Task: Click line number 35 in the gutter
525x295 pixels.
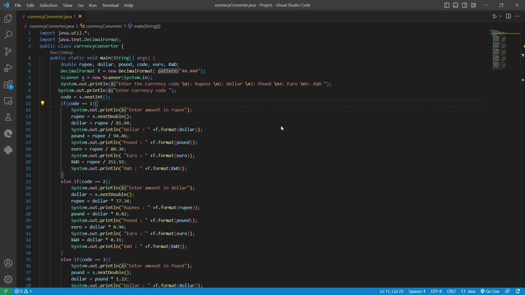Action: click(28, 259)
